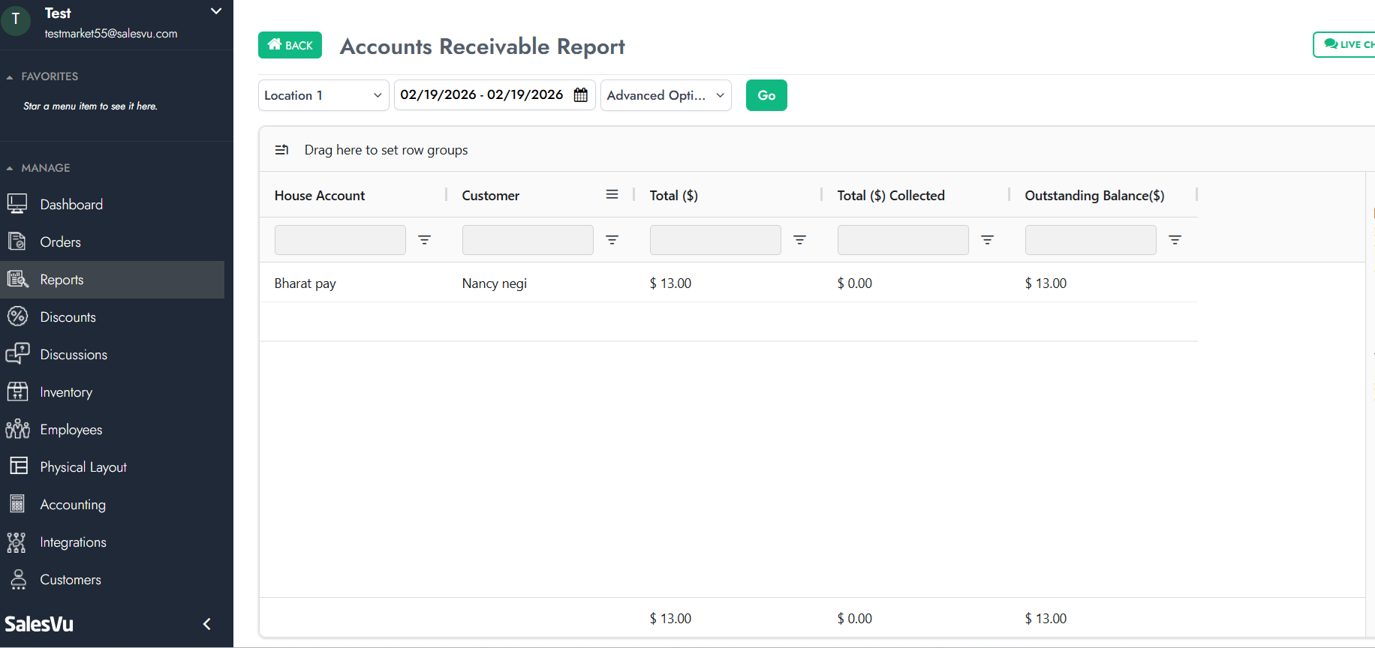1375x648 pixels.
Task: Collapse the FAVORITES section
Action: click(x=10, y=76)
